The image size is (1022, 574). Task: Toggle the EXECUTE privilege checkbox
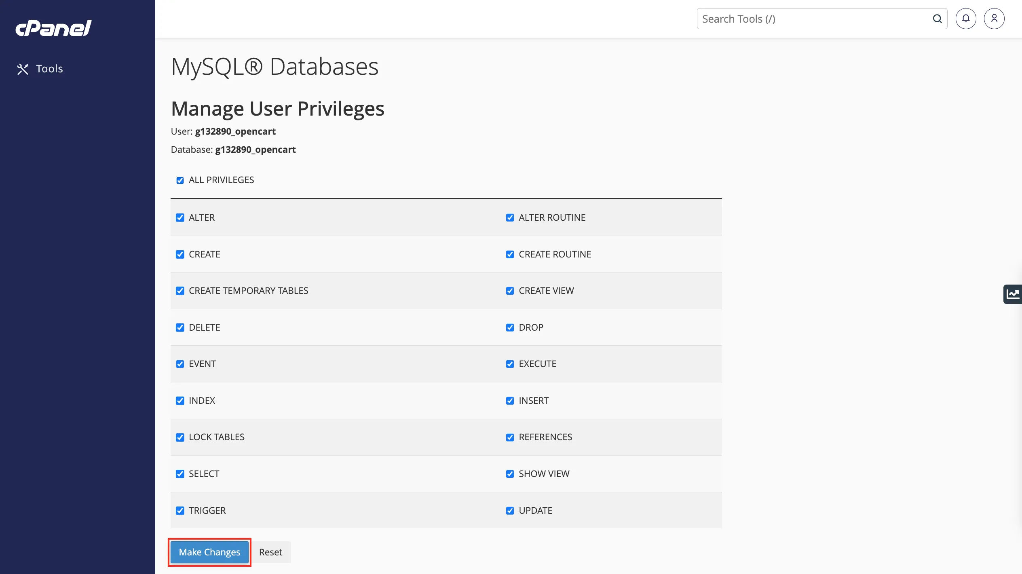click(x=510, y=364)
